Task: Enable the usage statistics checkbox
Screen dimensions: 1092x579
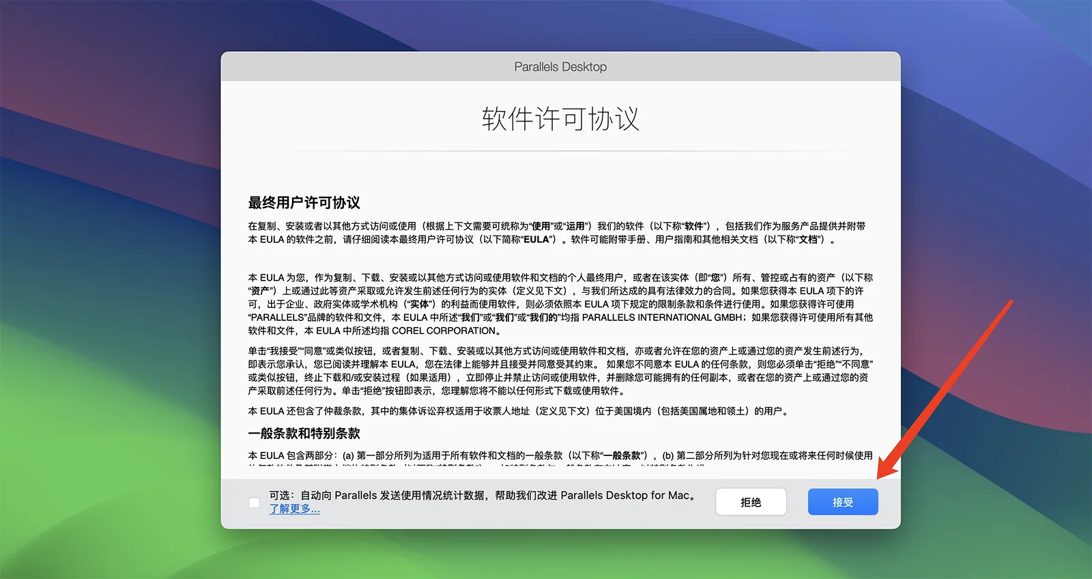Action: click(x=255, y=503)
